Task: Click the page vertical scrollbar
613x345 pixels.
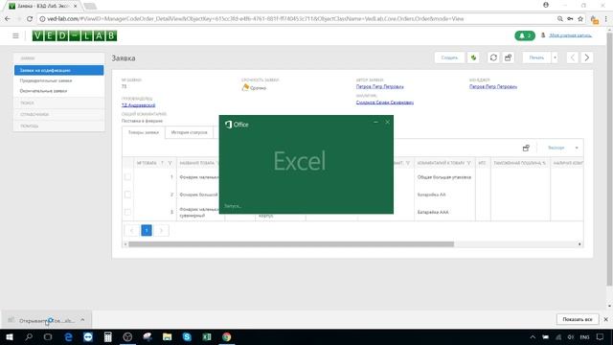Action: pyautogui.click(x=609, y=159)
